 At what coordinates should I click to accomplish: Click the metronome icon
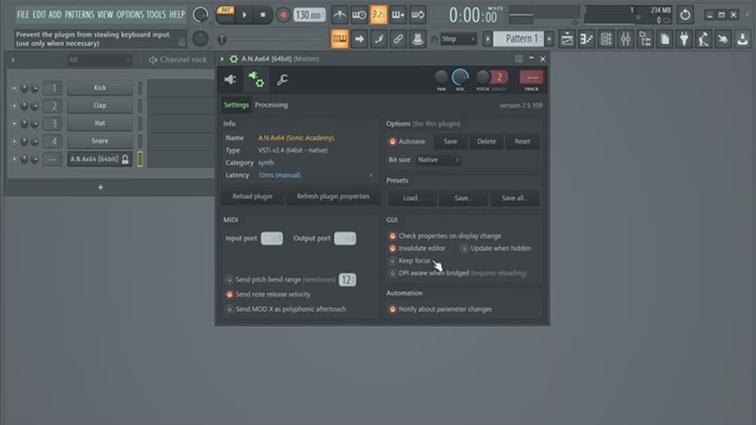pos(339,15)
